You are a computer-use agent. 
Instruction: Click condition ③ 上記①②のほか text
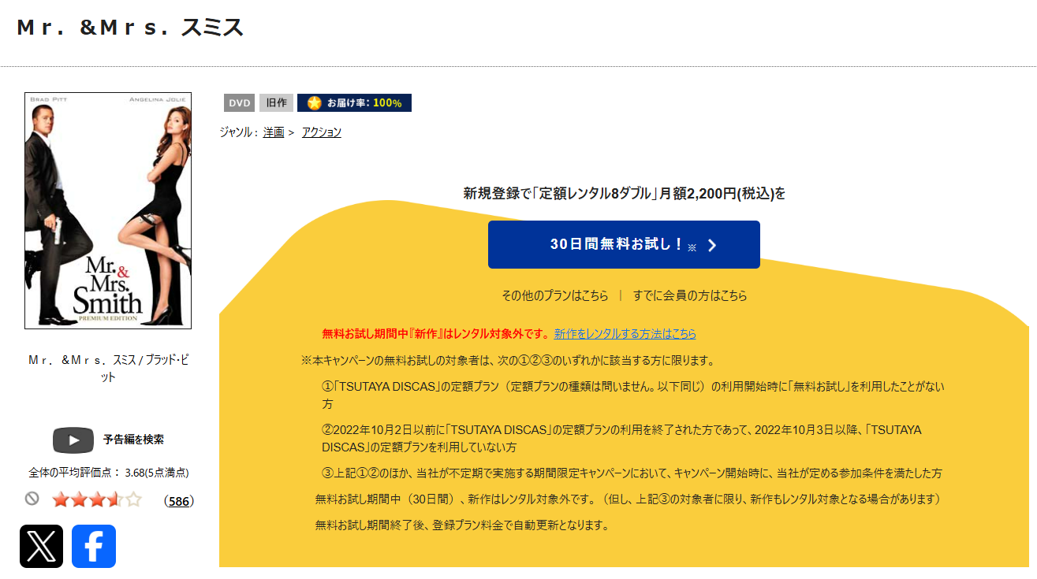click(x=632, y=473)
